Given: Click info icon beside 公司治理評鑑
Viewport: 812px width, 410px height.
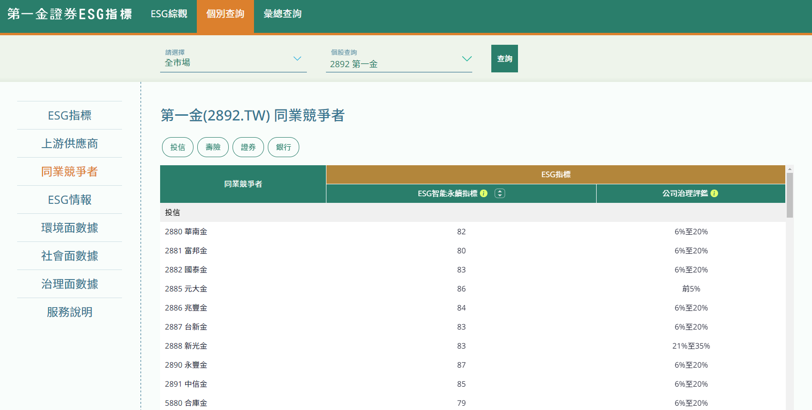Looking at the screenshot, I should coord(714,193).
